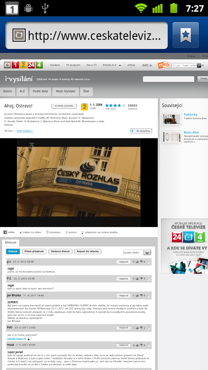Share via the Facebook sdílet icon
208x370 pixels.
click(5, 232)
